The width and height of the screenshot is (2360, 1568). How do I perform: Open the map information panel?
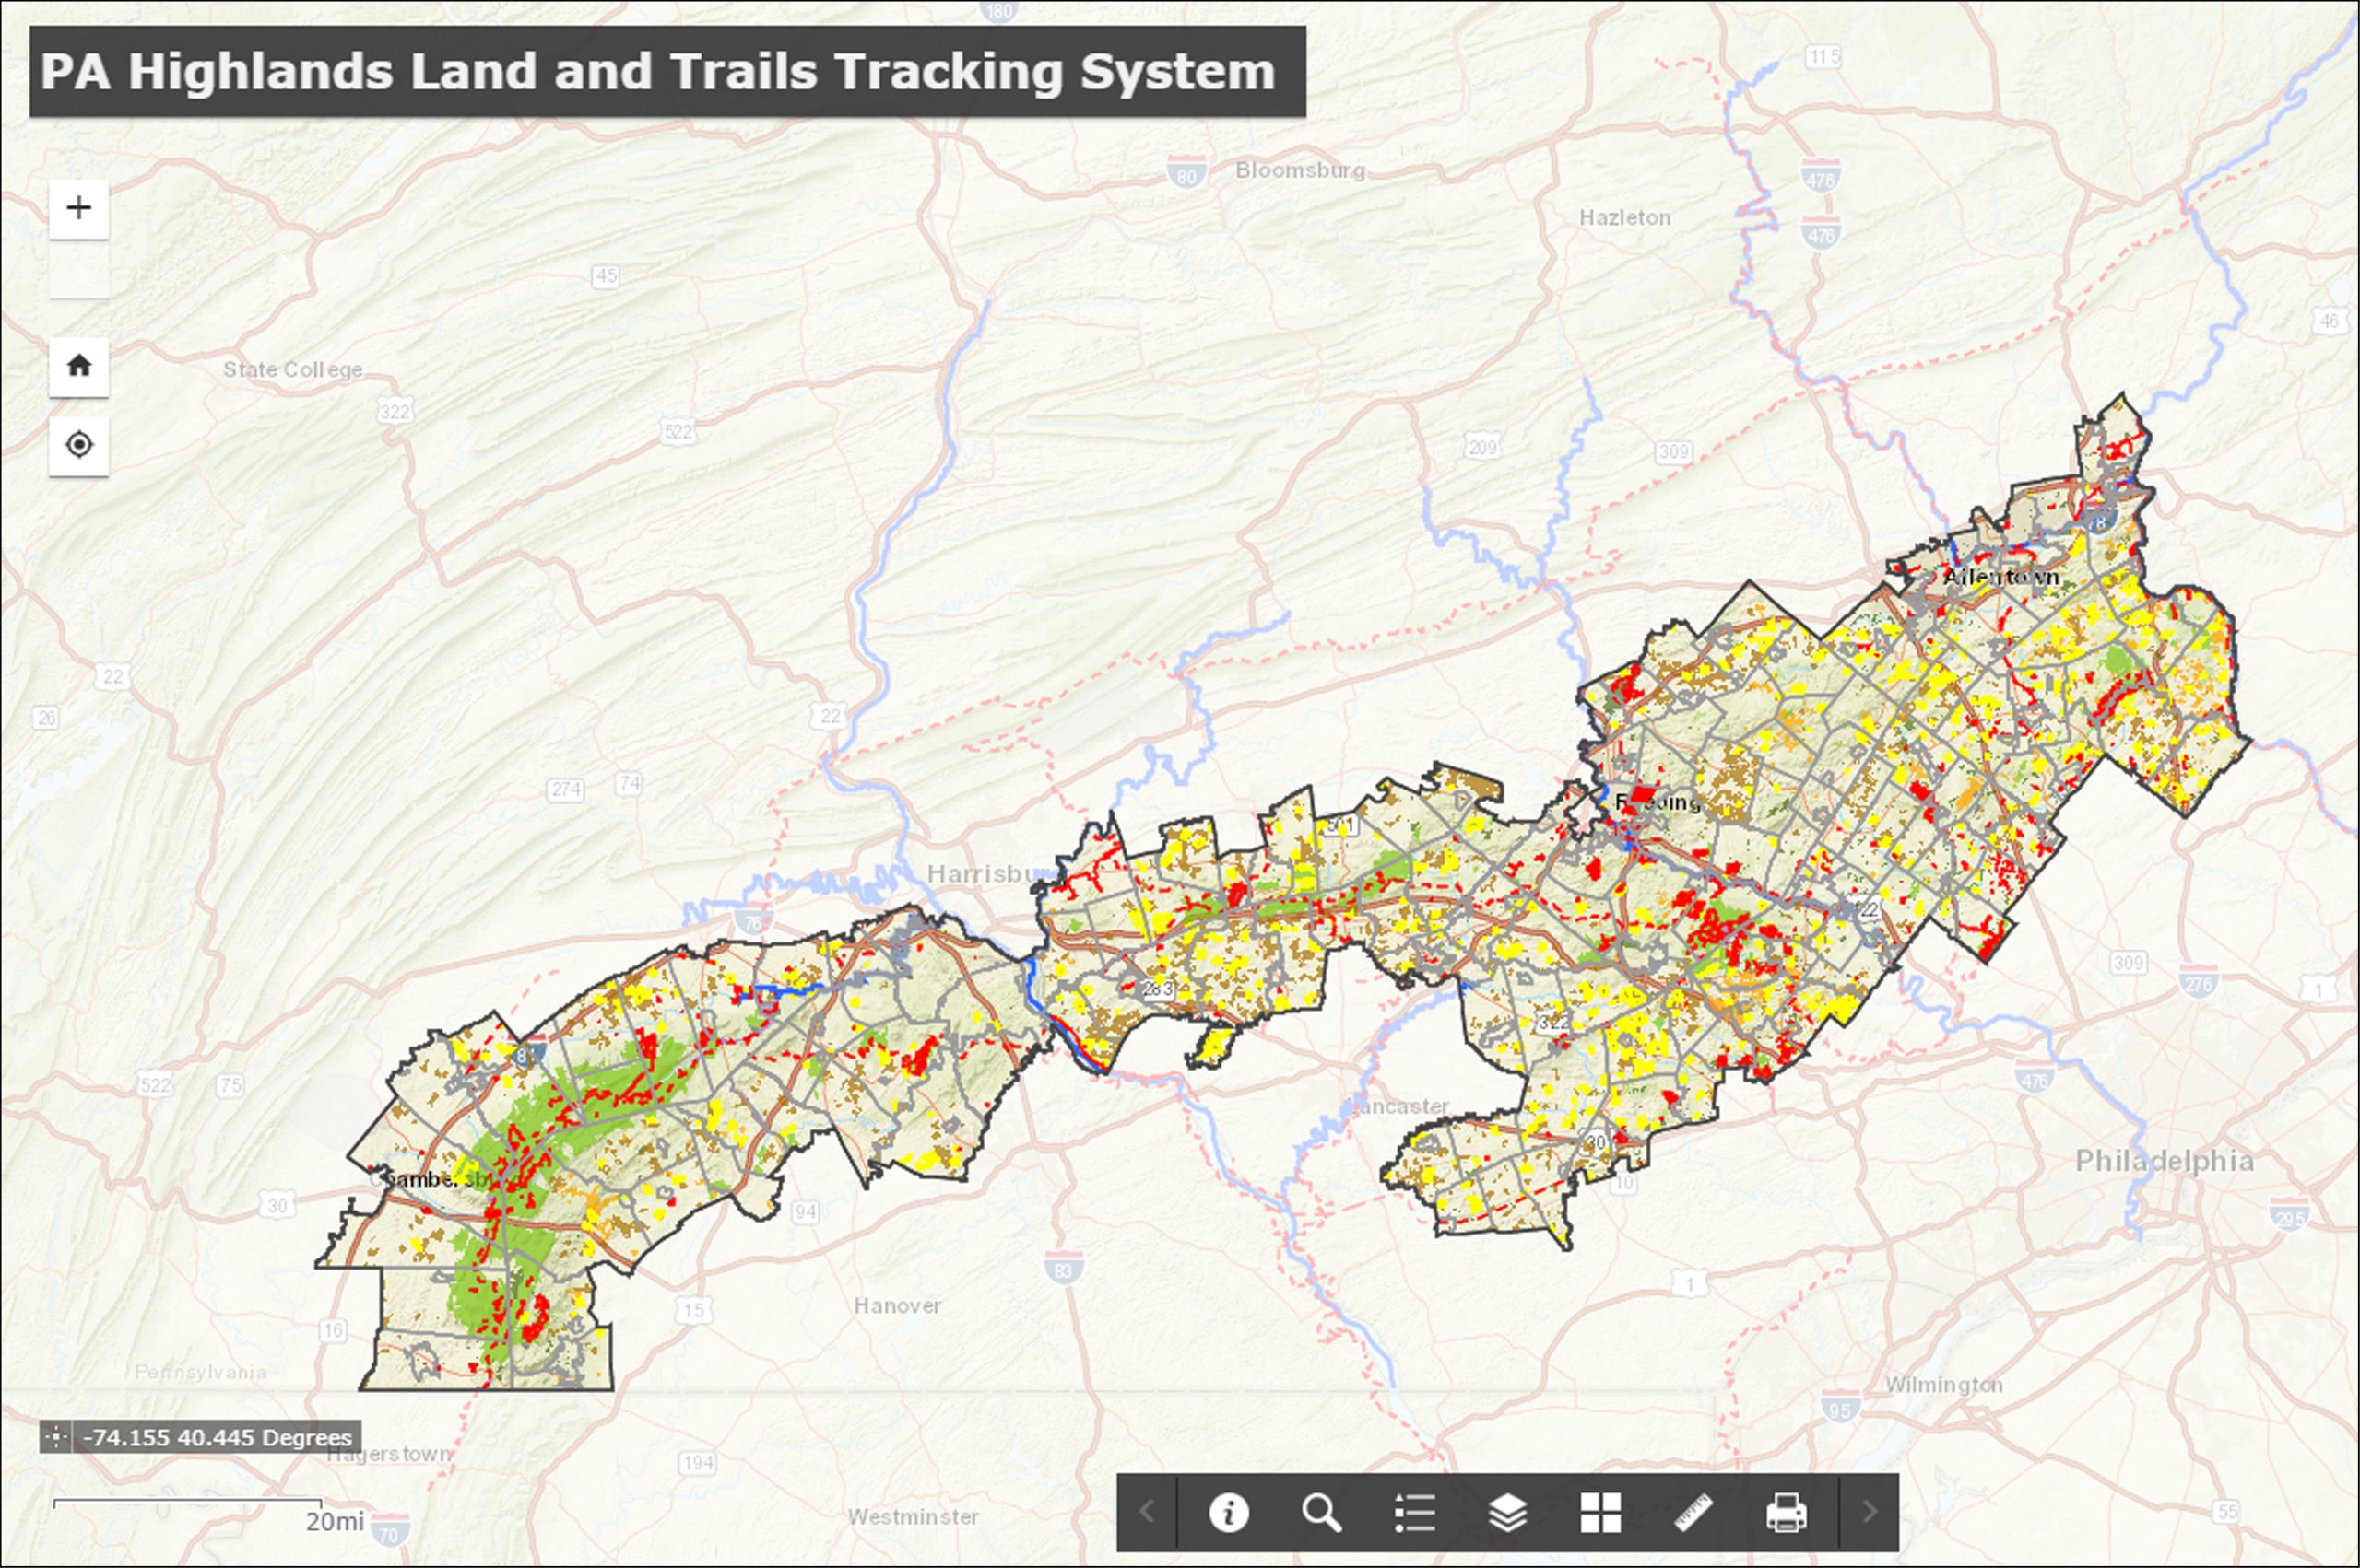tap(1231, 1513)
